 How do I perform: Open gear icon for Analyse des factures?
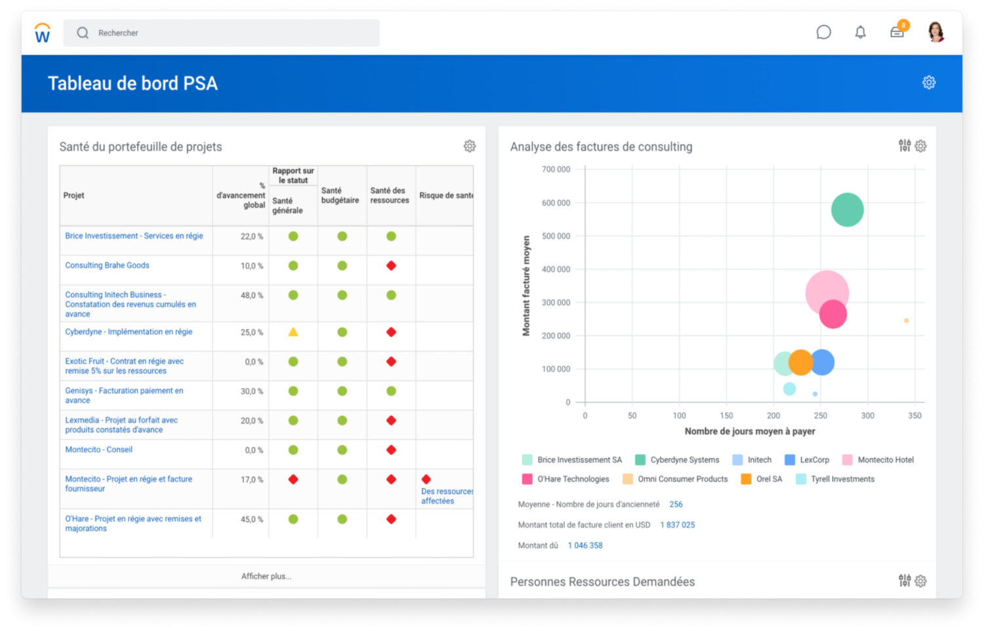[x=920, y=146]
